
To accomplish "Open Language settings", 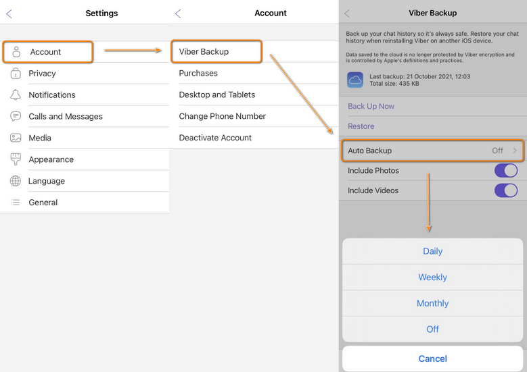I will (85, 181).
